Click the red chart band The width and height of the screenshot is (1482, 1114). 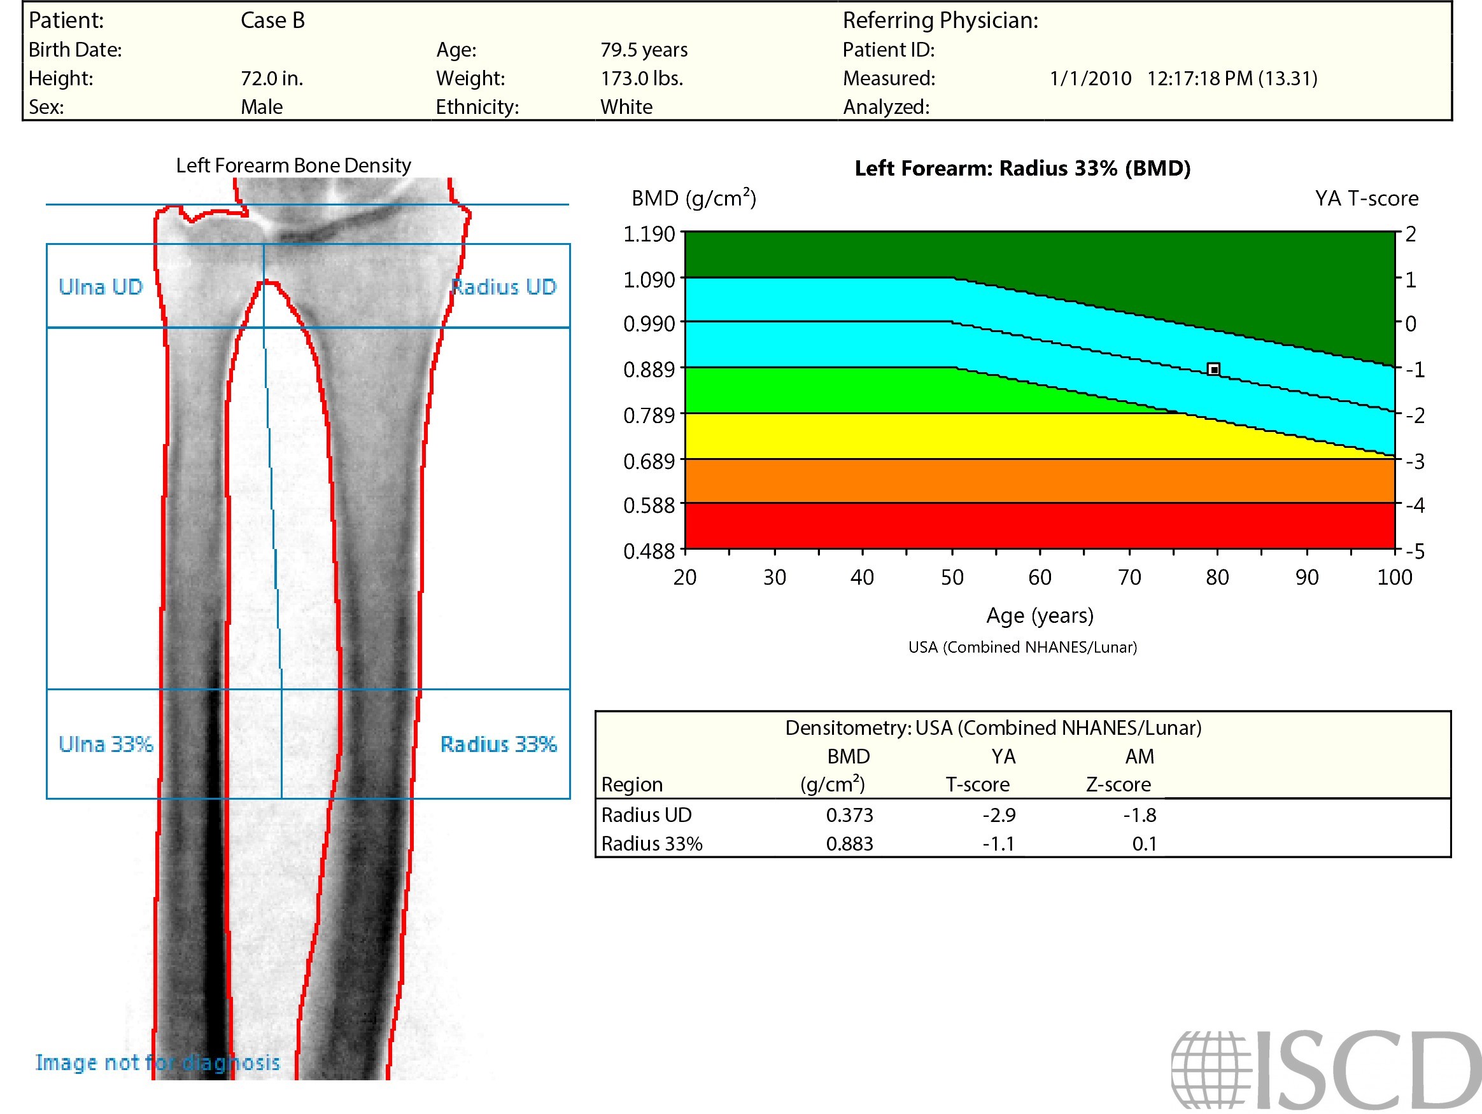[x=1038, y=526]
